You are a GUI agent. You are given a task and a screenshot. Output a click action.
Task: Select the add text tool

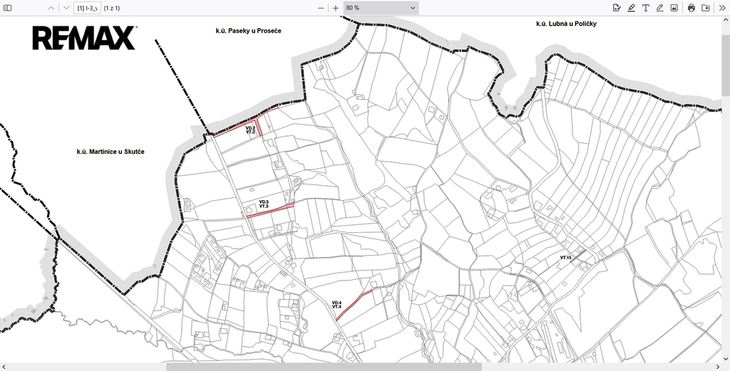[645, 8]
